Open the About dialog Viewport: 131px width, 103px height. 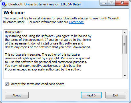(x=17, y=95)
